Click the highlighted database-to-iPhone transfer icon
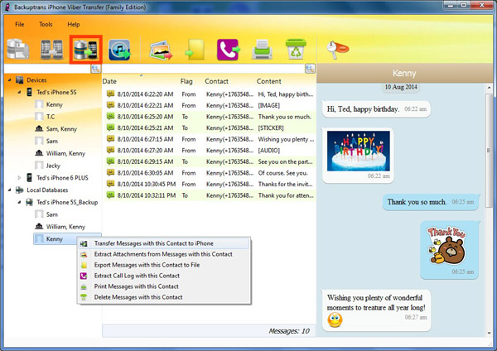This screenshot has height=351, width=497. [x=84, y=50]
